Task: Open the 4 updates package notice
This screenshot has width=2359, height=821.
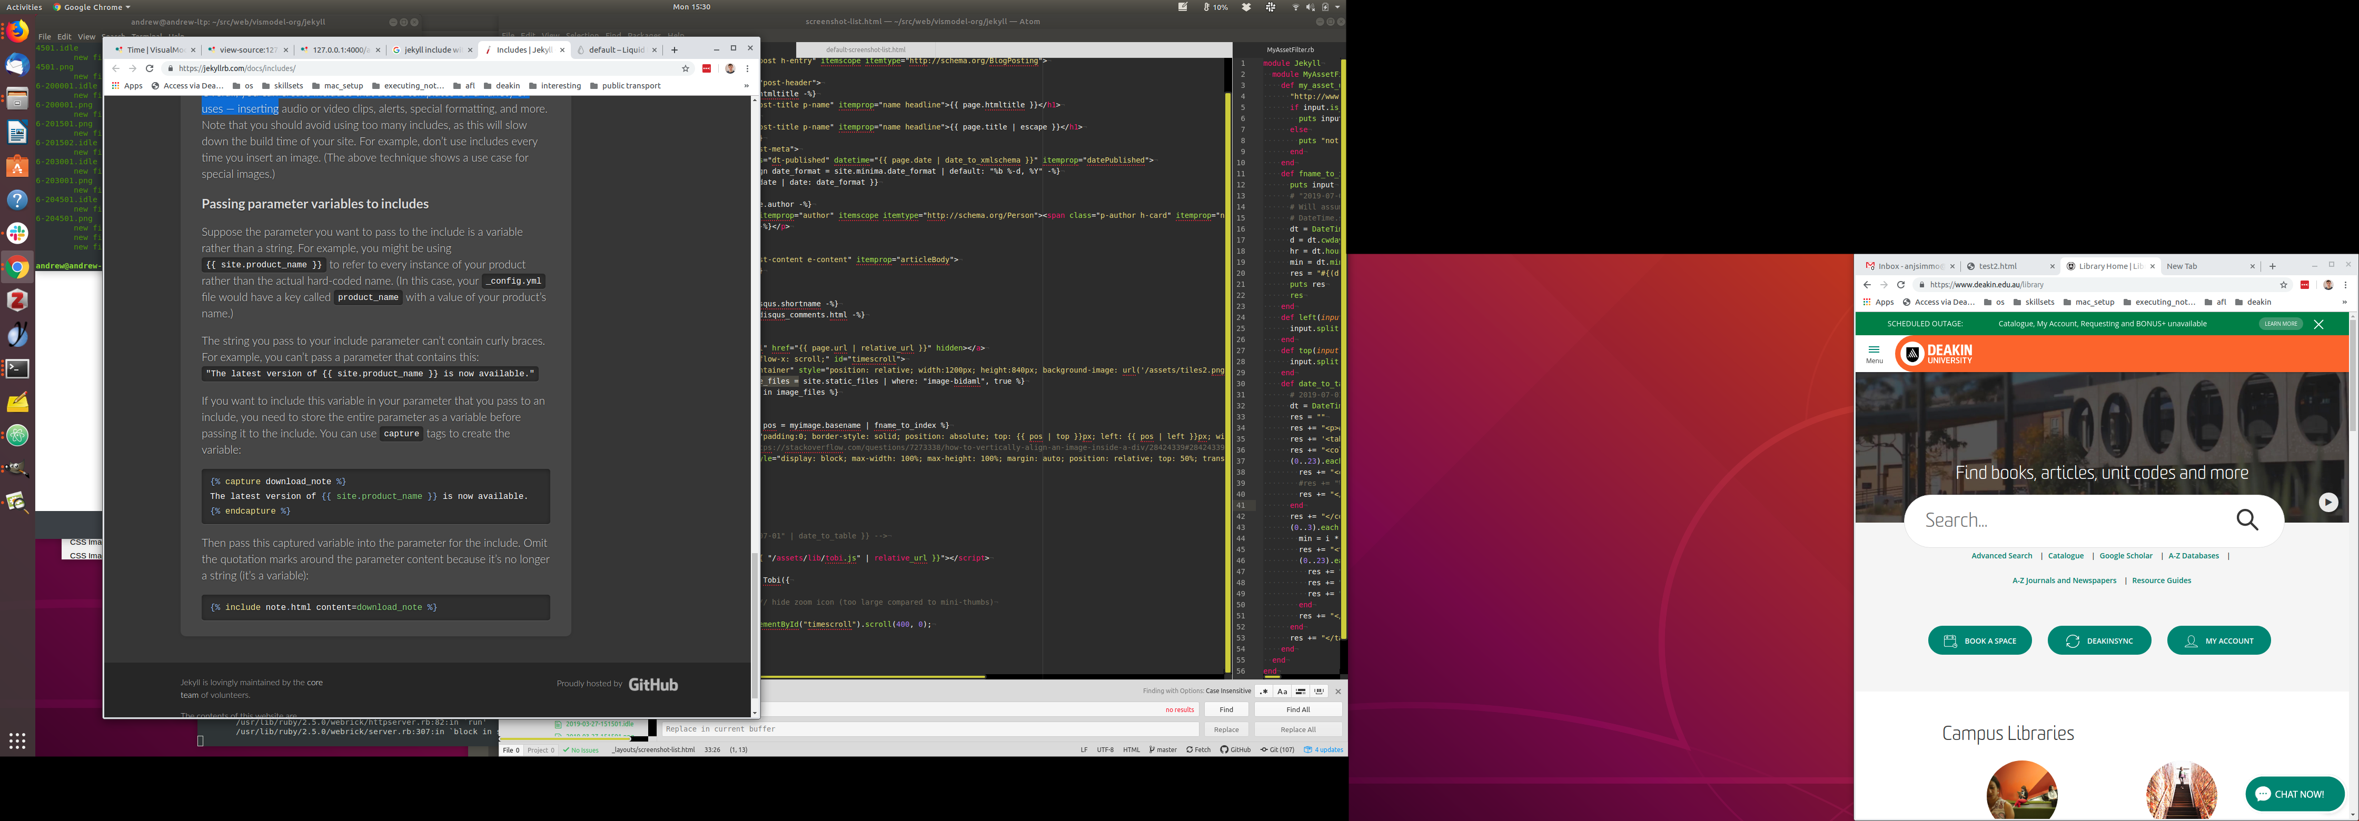Action: (1323, 749)
